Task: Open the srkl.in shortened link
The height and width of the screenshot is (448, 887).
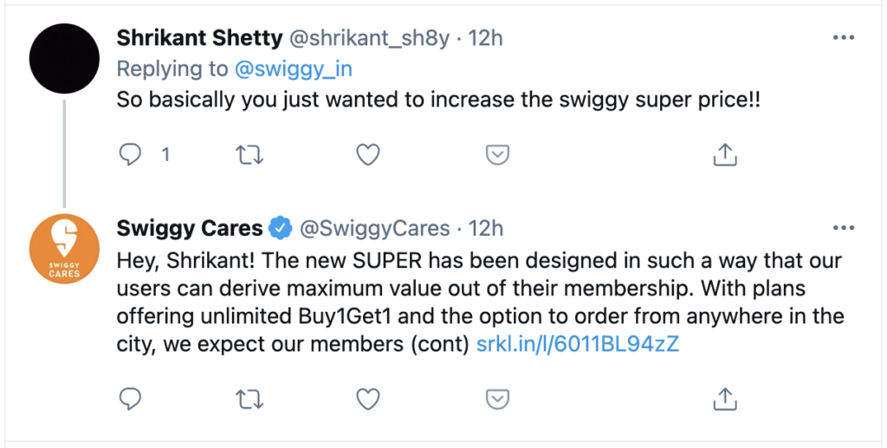Action: 578,344
